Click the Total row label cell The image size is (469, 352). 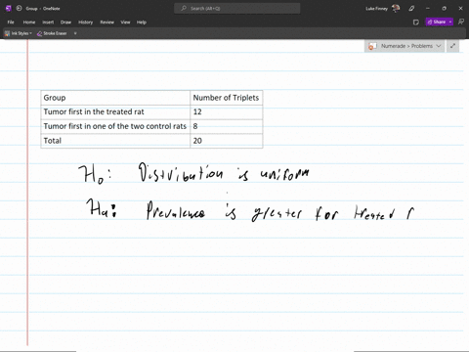115,141
